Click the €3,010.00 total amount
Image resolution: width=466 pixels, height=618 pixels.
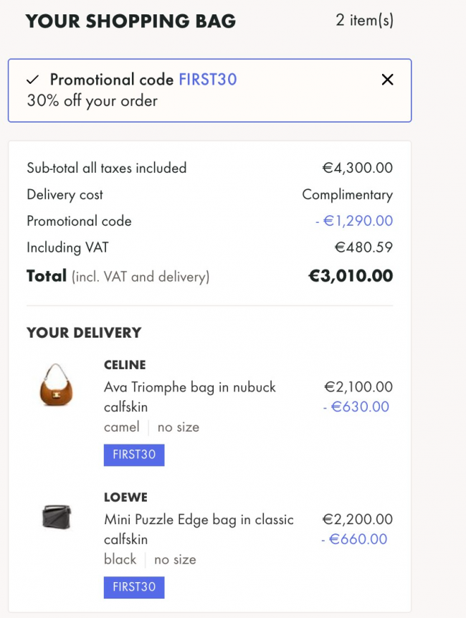(350, 276)
